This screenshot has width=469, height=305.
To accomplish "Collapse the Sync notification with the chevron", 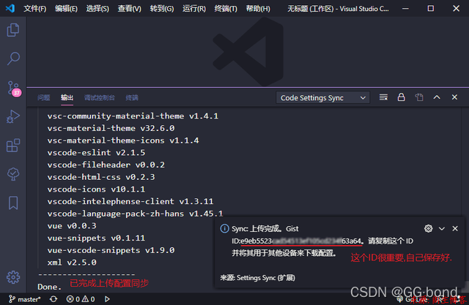I will coord(441,229).
